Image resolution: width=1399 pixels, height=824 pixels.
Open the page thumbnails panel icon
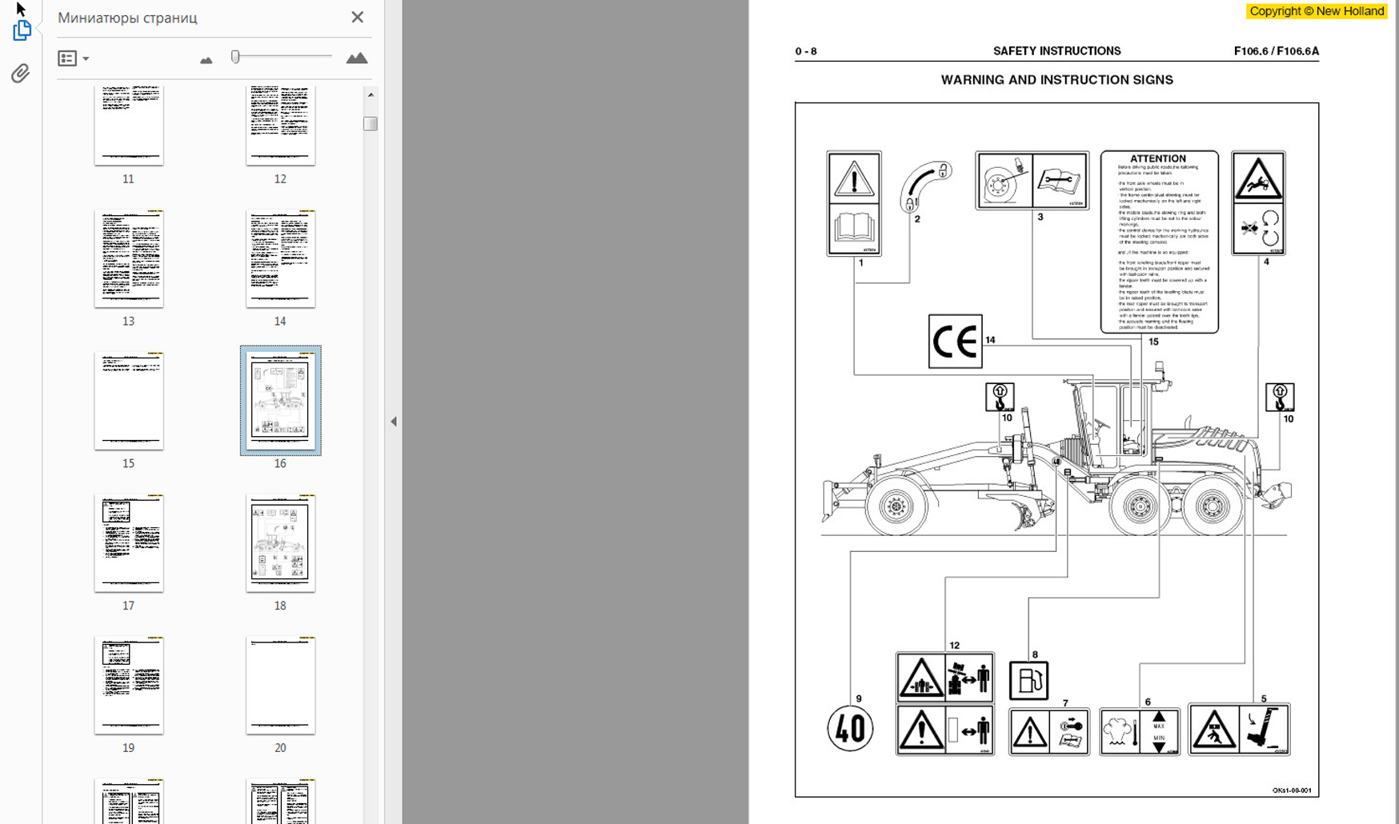click(x=22, y=31)
